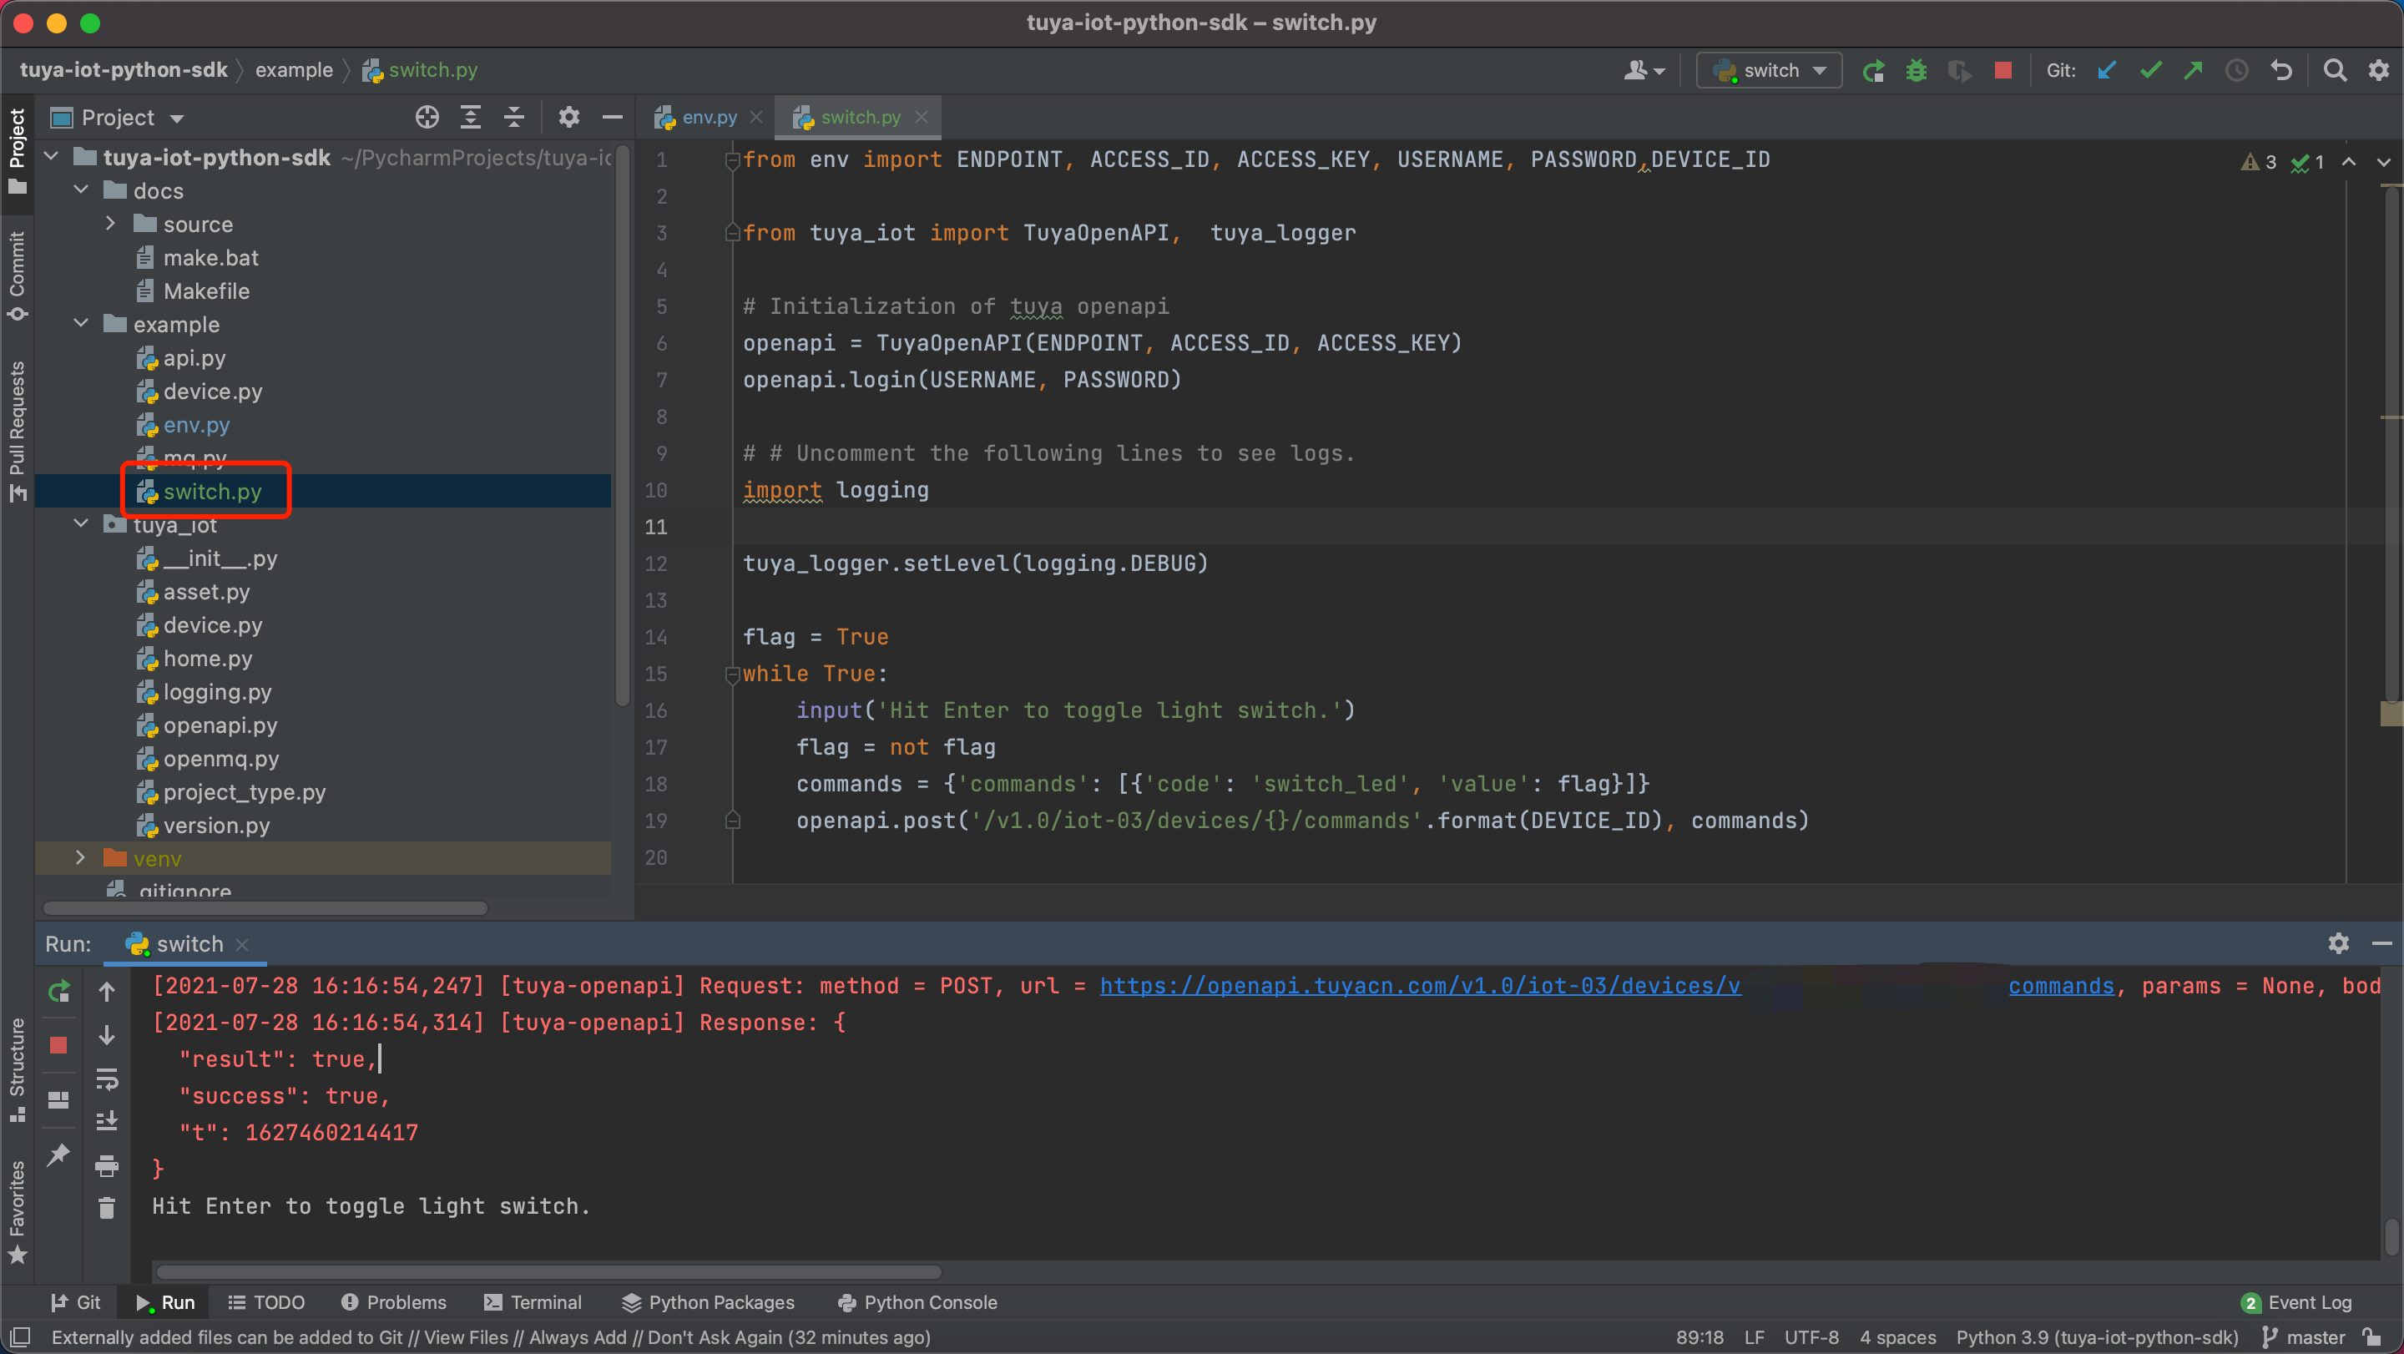
Task: Run switch with coverage
Action: point(1959,70)
